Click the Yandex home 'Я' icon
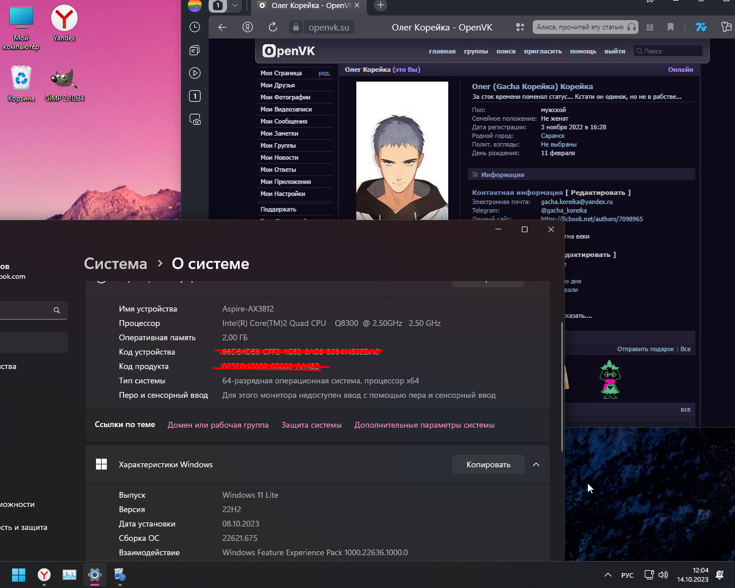735x588 pixels. [248, 27]
